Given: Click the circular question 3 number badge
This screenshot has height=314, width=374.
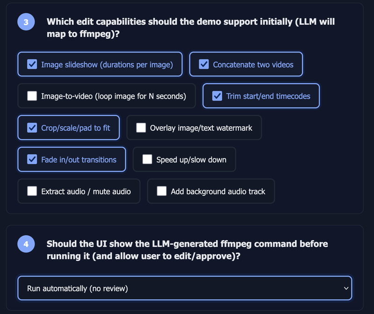Looking at the screenshot, I should 26,21.
